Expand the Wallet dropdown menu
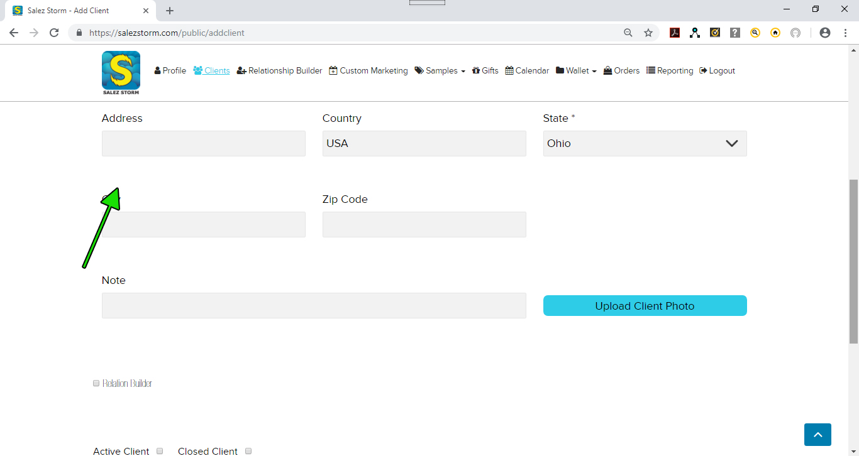The height and width of the screenshot is (456, 859). pyautogui.click(x=576, y=71)
